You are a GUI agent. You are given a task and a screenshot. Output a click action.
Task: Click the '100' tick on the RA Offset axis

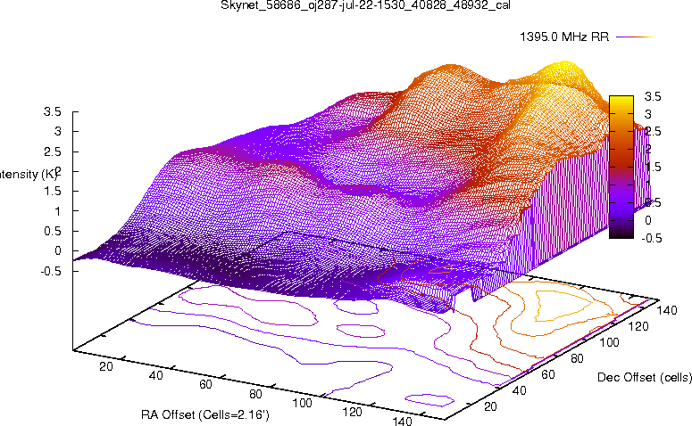point(303,403)
